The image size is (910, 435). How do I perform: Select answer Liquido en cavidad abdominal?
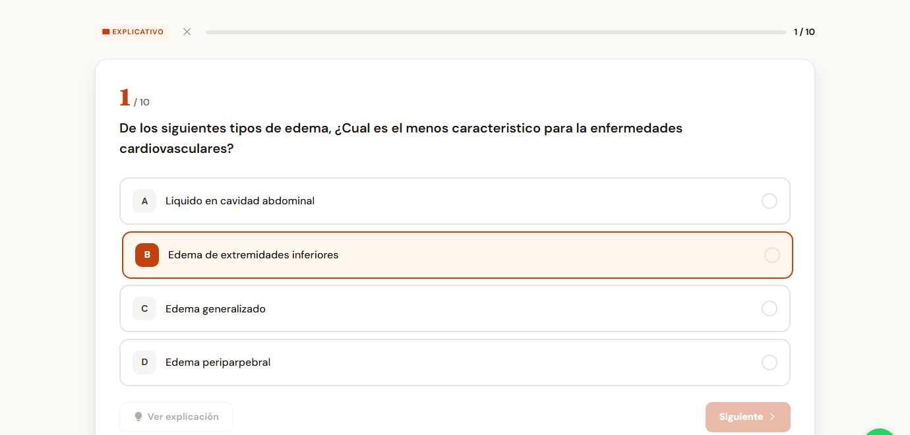455,201
